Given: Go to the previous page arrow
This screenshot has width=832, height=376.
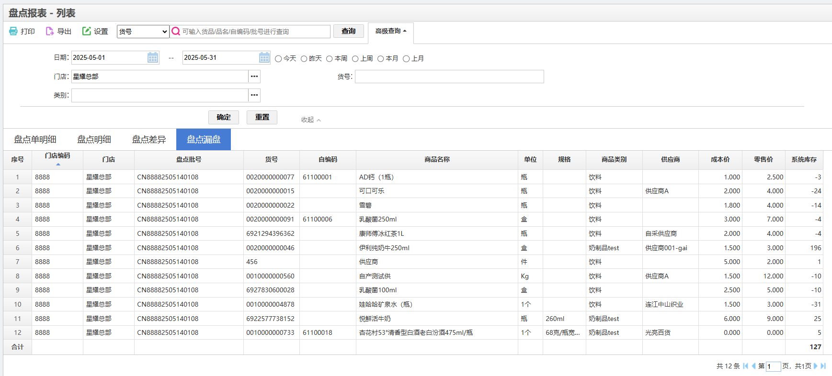Looking at the screenshot, I should click(x=753, y=366).
